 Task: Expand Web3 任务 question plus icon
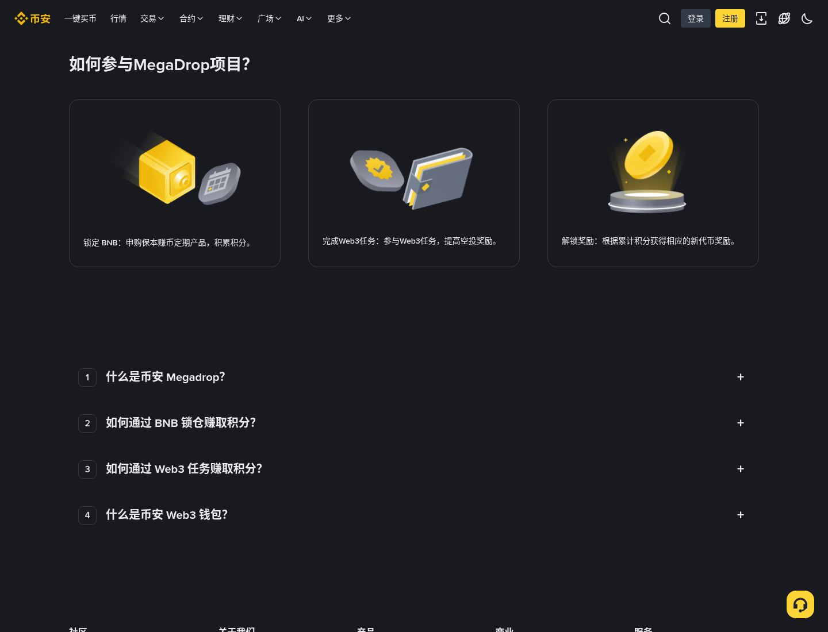pos(741,469)
